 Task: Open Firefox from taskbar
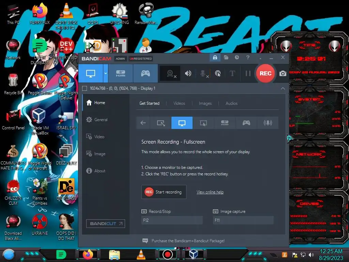[88, 254]
